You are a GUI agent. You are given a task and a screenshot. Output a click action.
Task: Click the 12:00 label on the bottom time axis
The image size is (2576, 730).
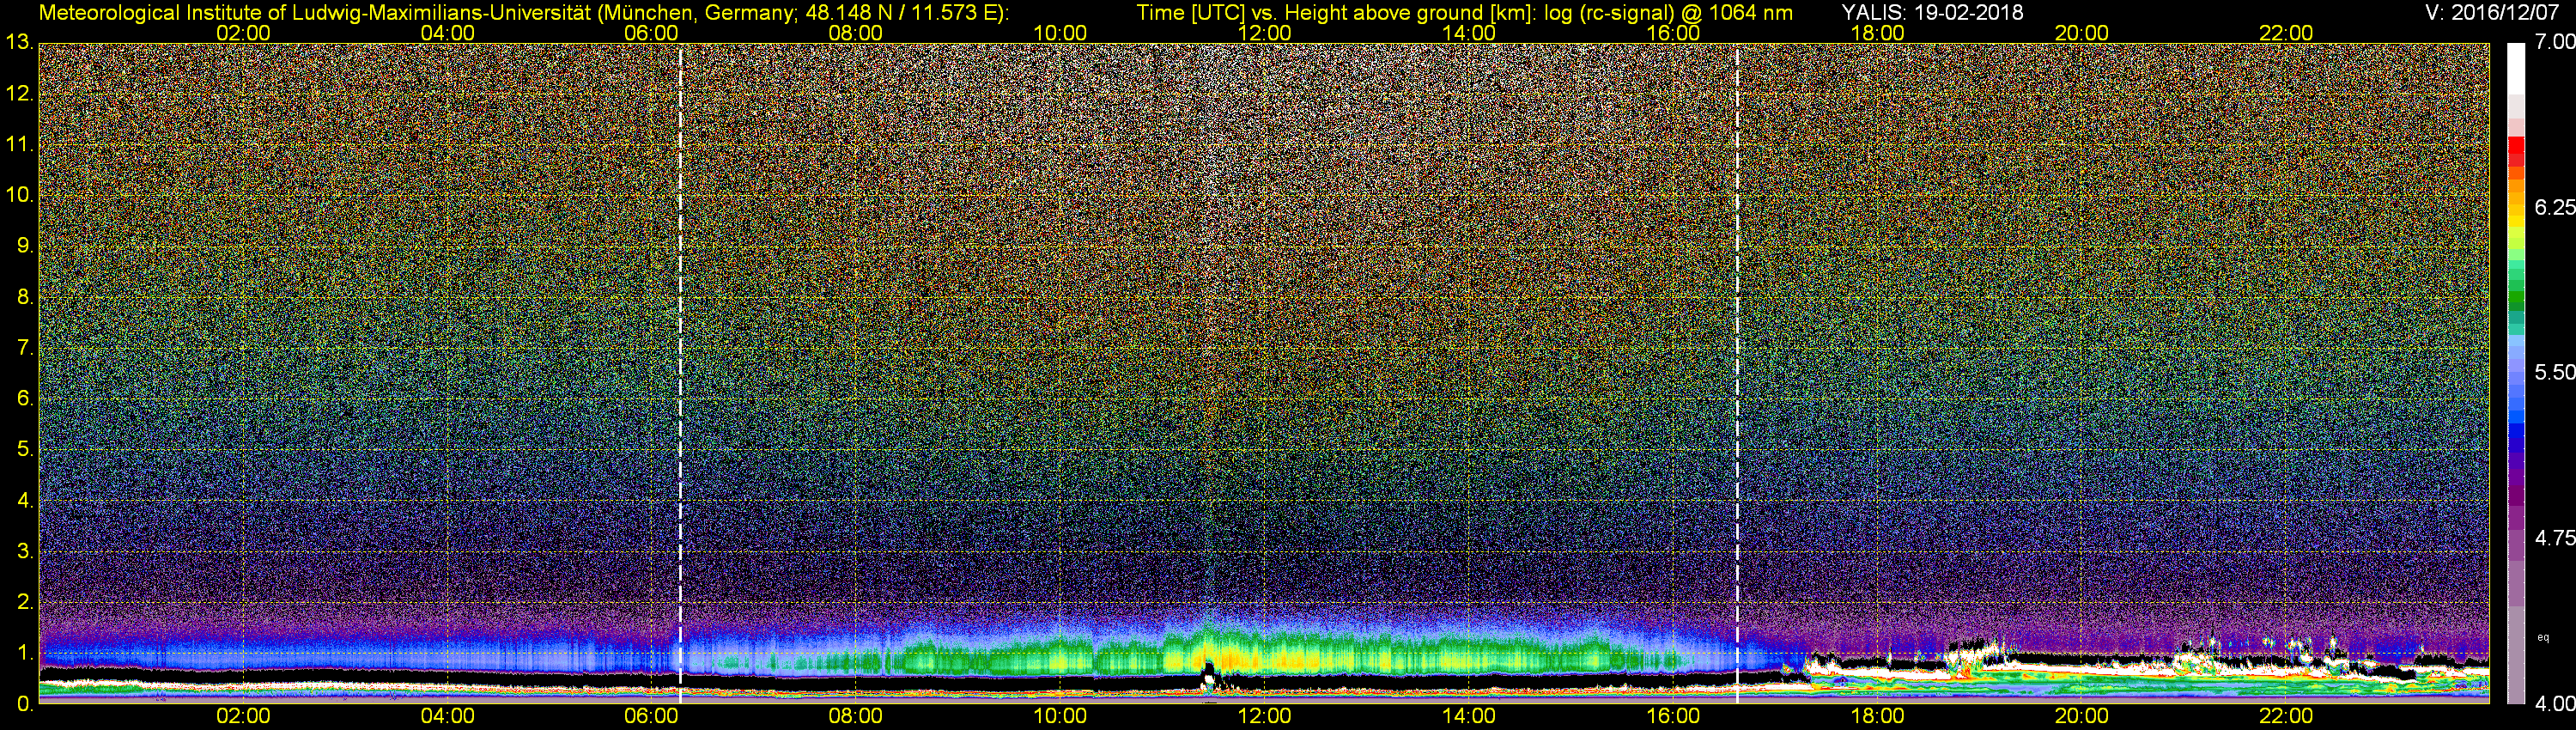click(x=1264, y=717)
